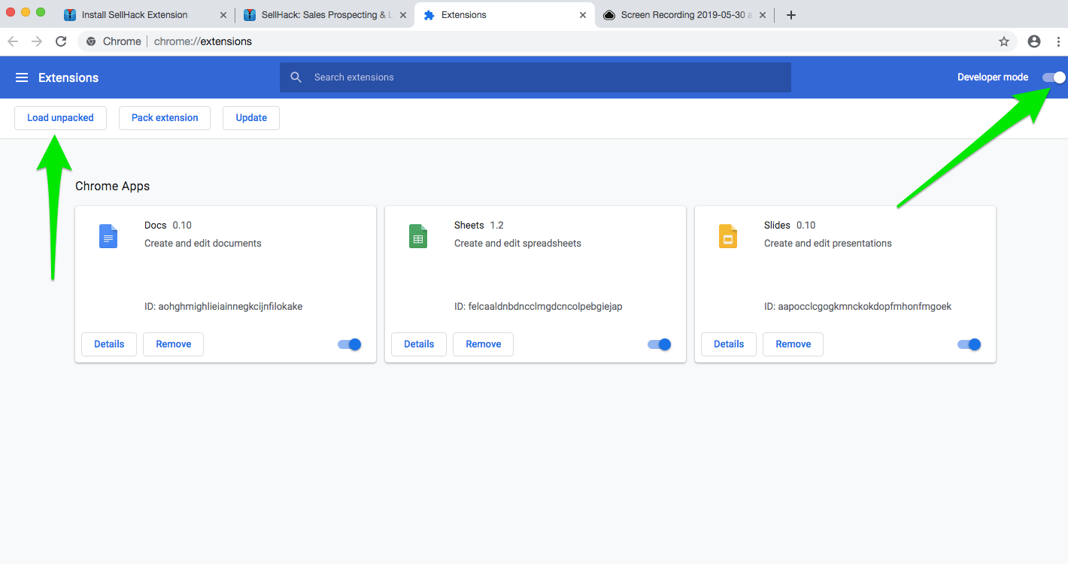Go forward with the browser arrow
Screen dimensions: 1068x564
click(x=37, y=41)
